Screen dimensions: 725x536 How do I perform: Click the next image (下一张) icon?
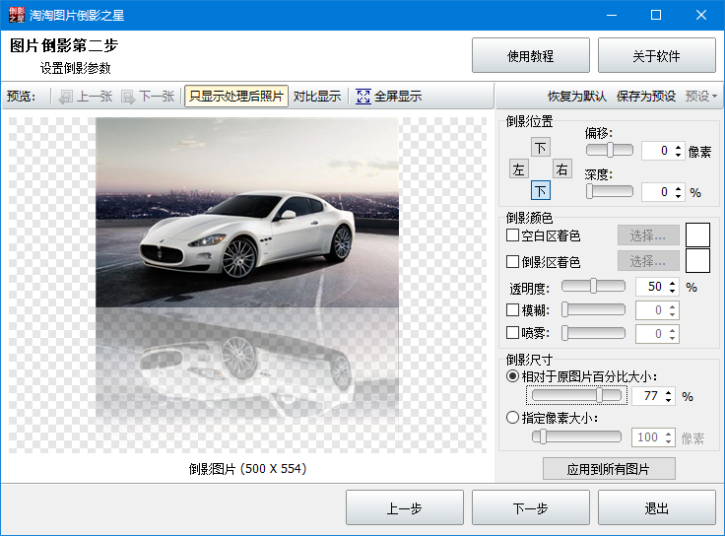128,97
